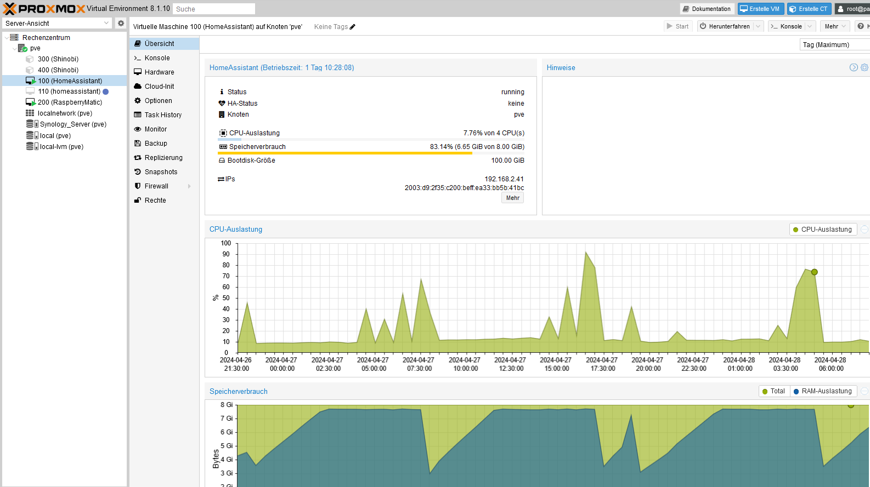This screenshot has height=487, width=870.
Task: Click the Speicherverbrauch yellow usage bar
Action: (x=345, y=153)
